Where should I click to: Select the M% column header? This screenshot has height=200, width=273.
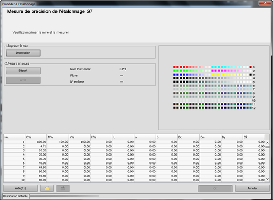pos(58,137)
